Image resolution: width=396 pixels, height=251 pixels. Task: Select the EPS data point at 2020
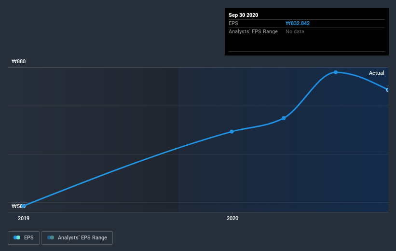(232, 131)
